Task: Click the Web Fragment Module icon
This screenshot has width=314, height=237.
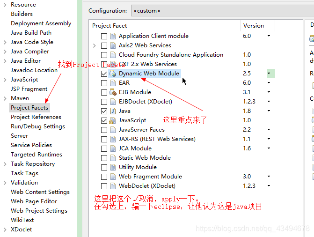Action: pyautogui.click(x=113, y=177)
